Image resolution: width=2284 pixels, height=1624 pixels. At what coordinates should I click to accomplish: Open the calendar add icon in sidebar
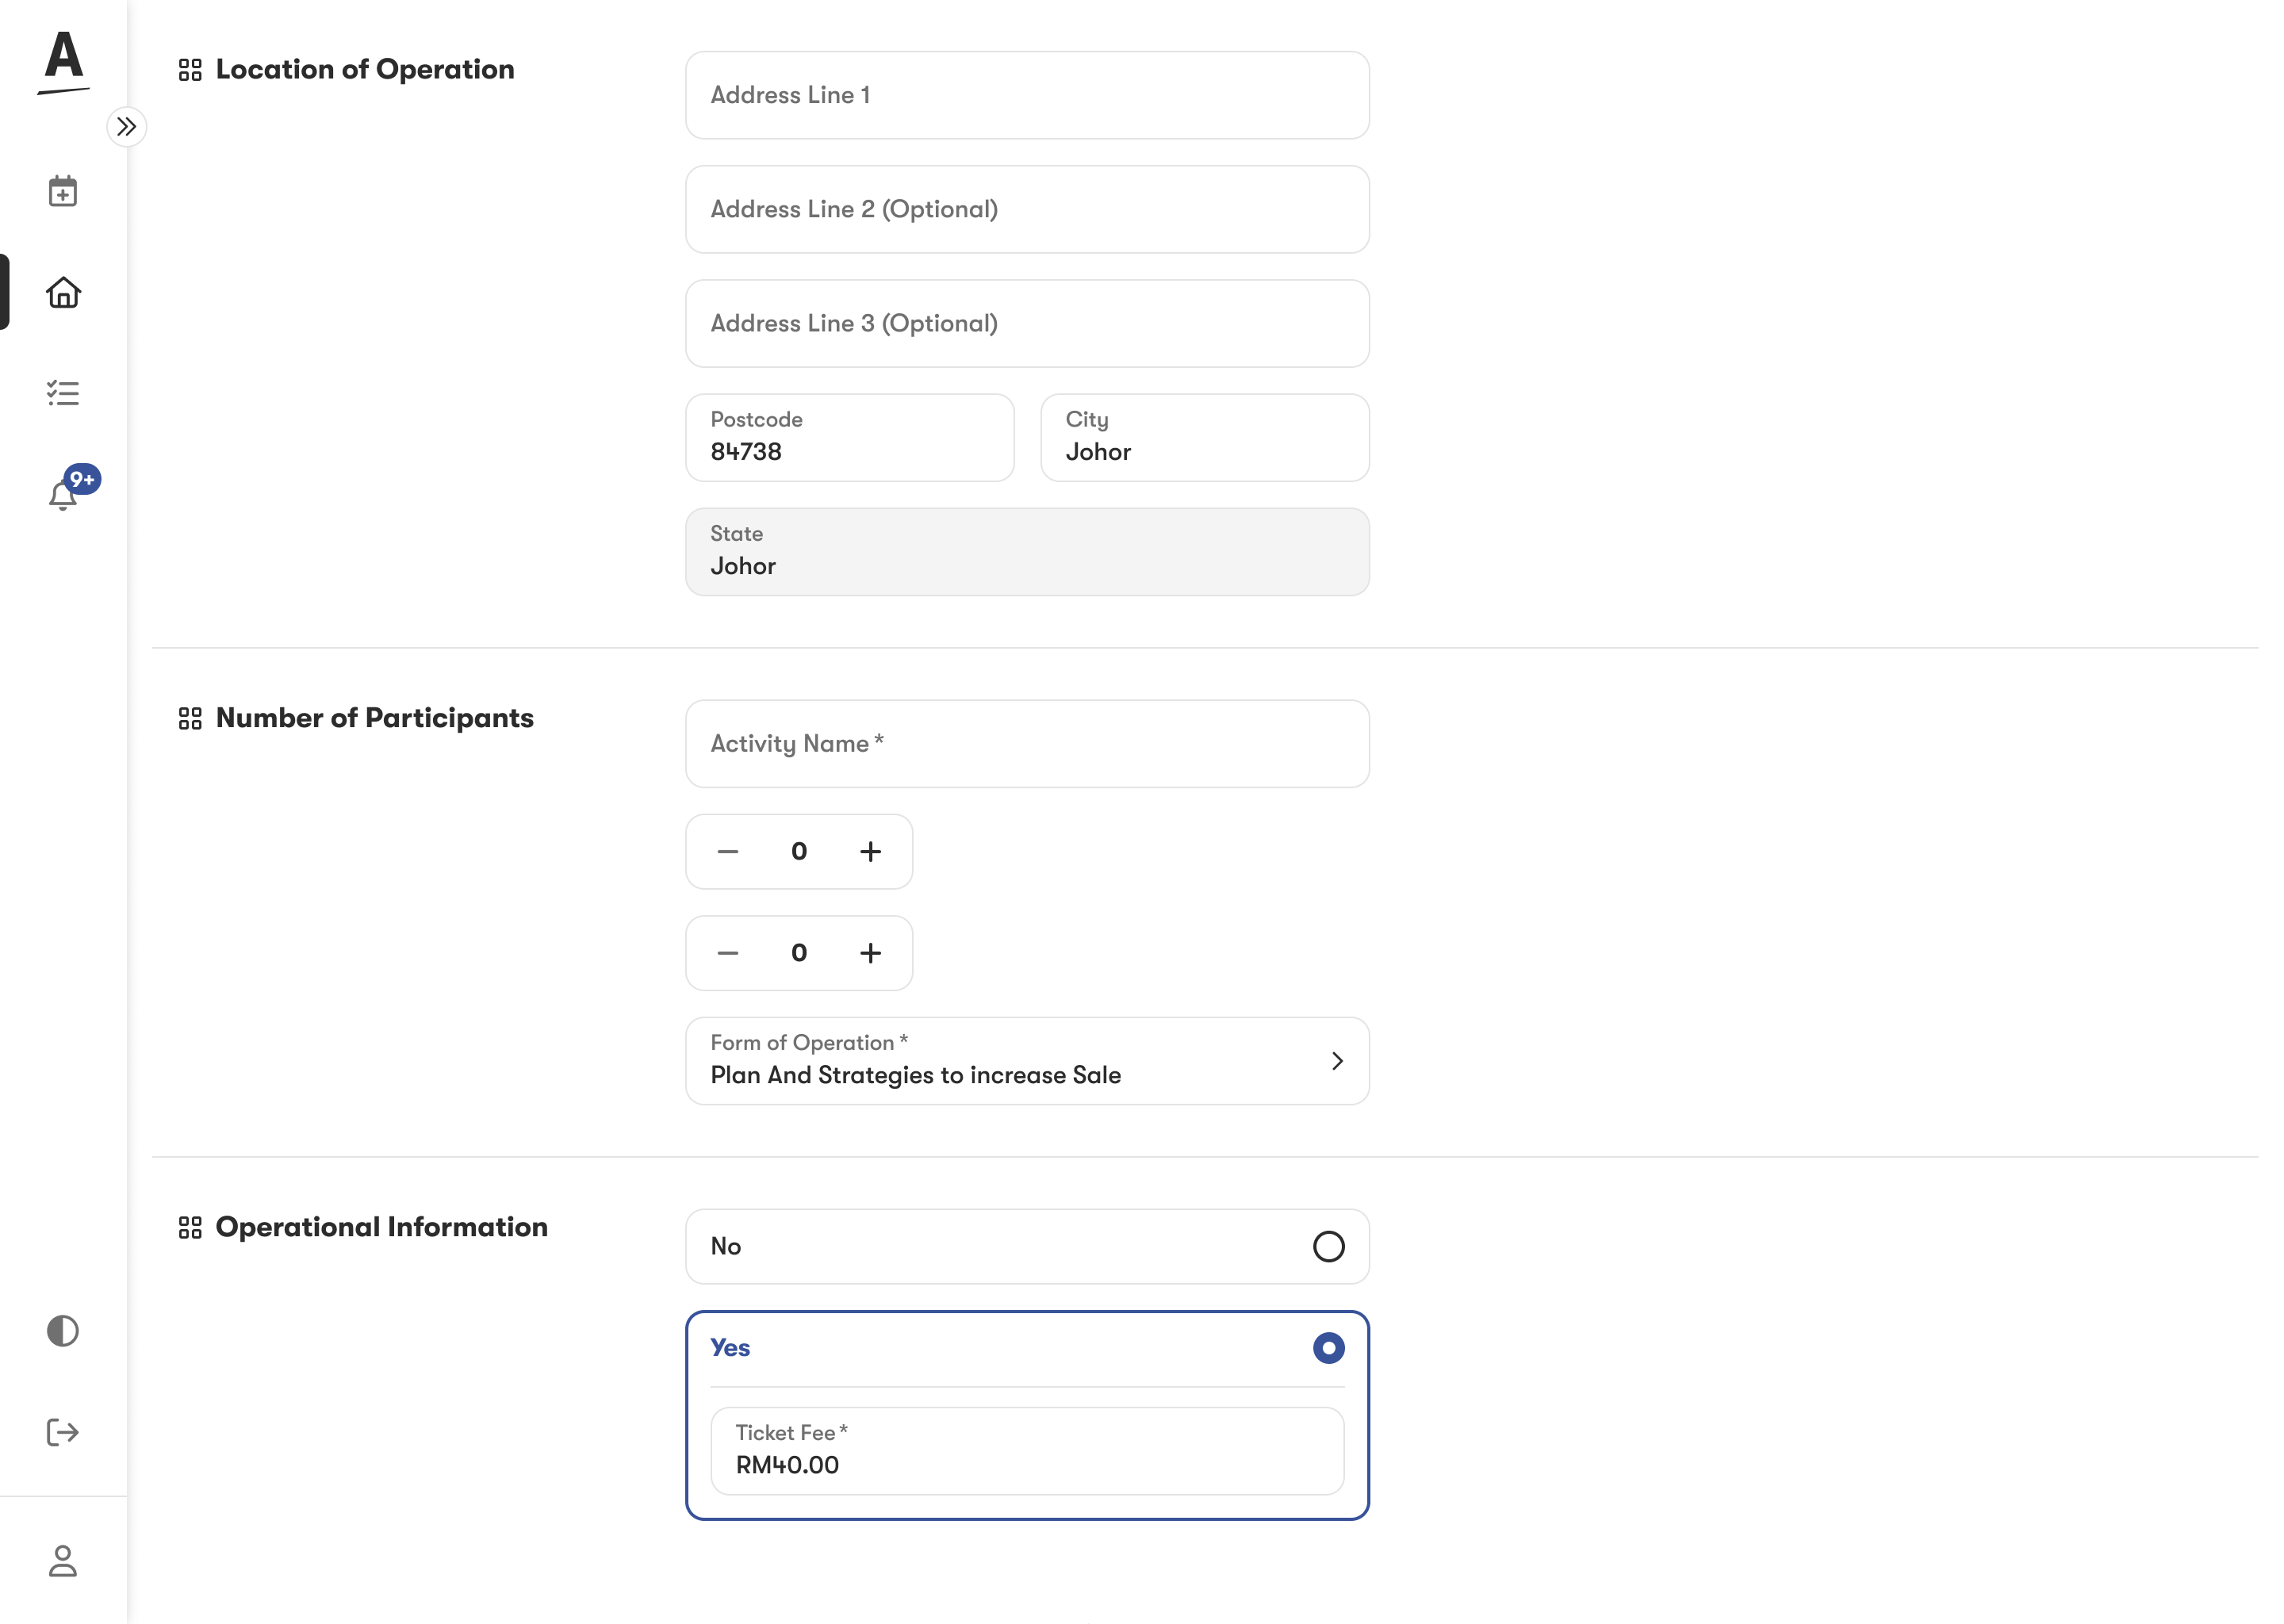coord(62,191)
